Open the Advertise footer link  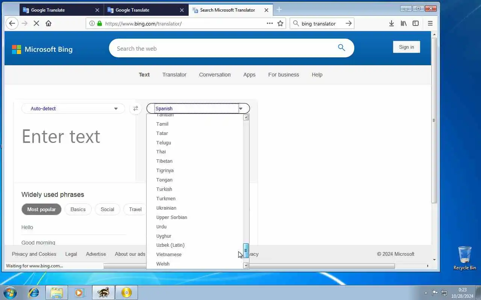[96, 254]
